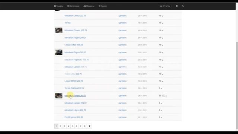238x134 pixels.
Task: Open Mitsubishi Libero 202.70 link
Action: click(x=75, y=110)
